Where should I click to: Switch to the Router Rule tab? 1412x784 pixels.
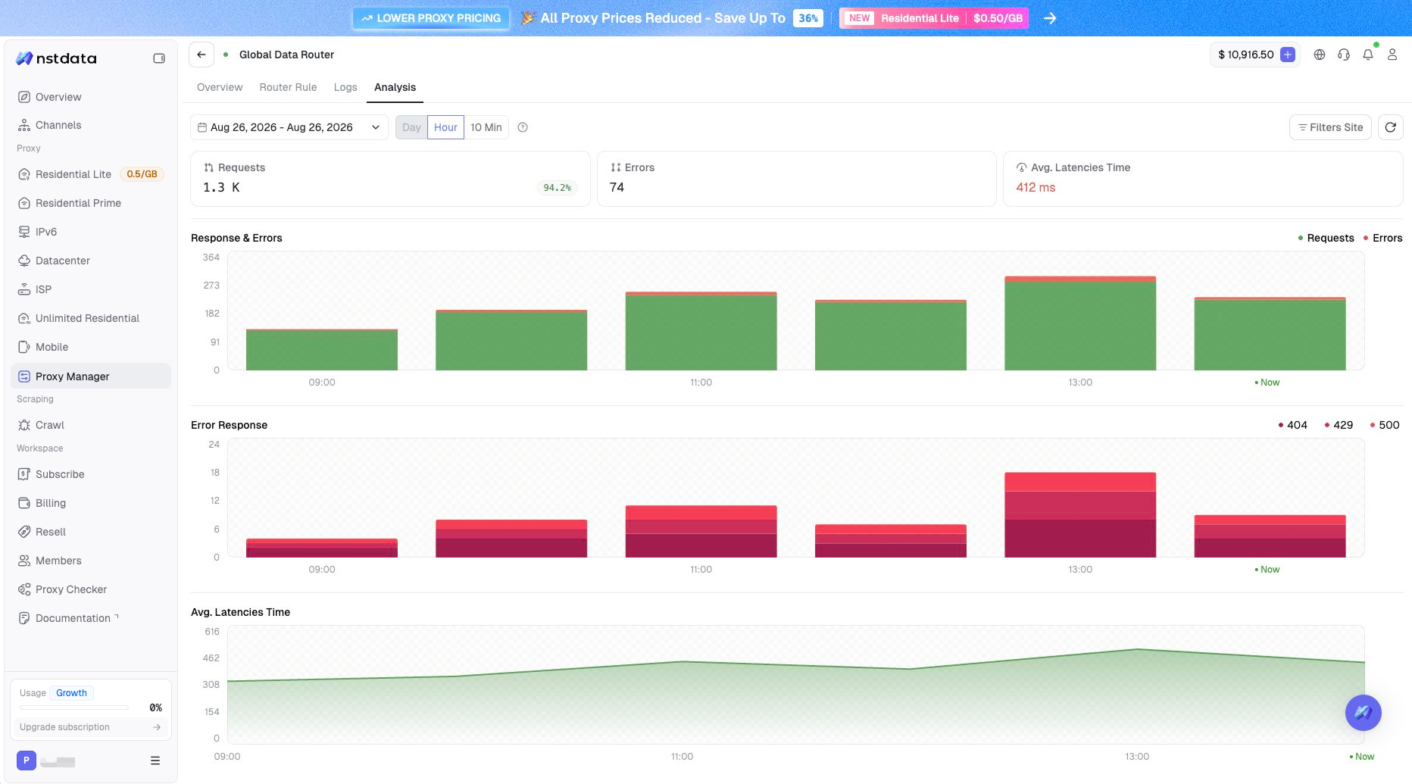pos(288,87)
